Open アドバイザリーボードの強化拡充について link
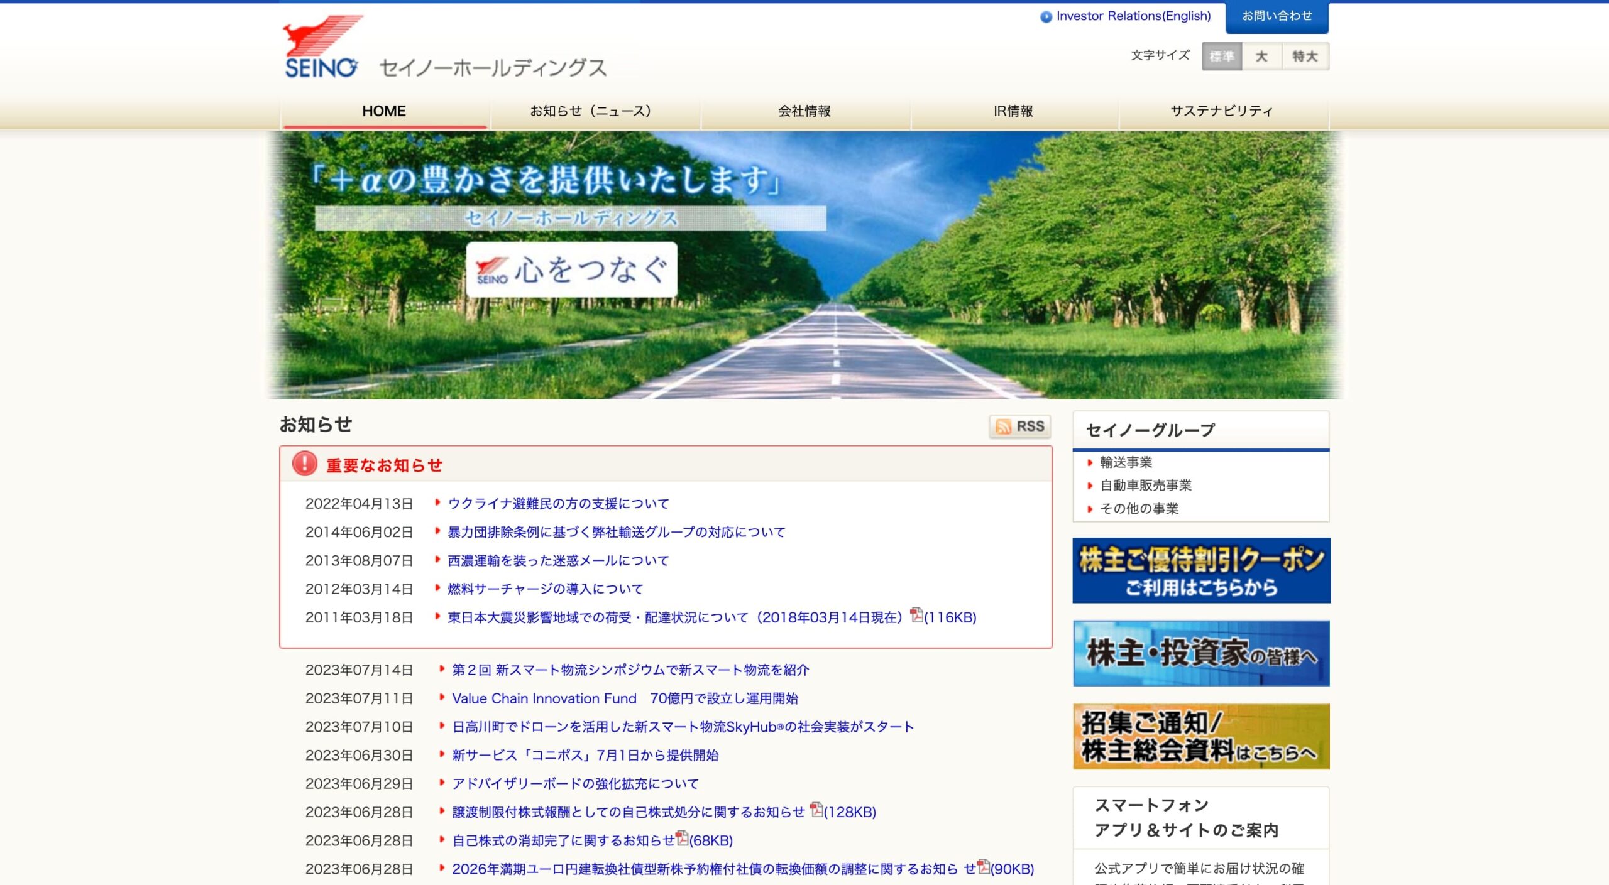 click(575, 783)
